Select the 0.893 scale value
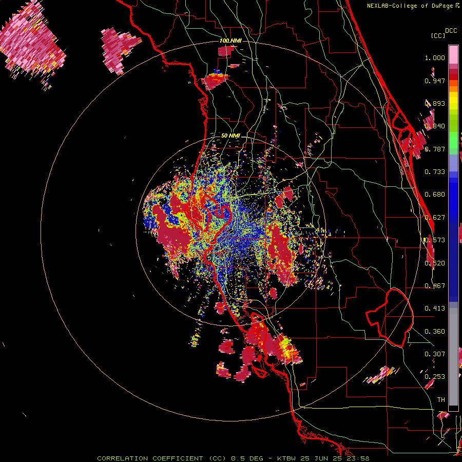 coord(435,103)
